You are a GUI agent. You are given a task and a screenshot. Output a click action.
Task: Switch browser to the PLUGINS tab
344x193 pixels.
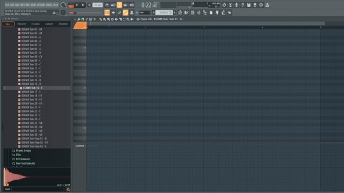point(35,24)
